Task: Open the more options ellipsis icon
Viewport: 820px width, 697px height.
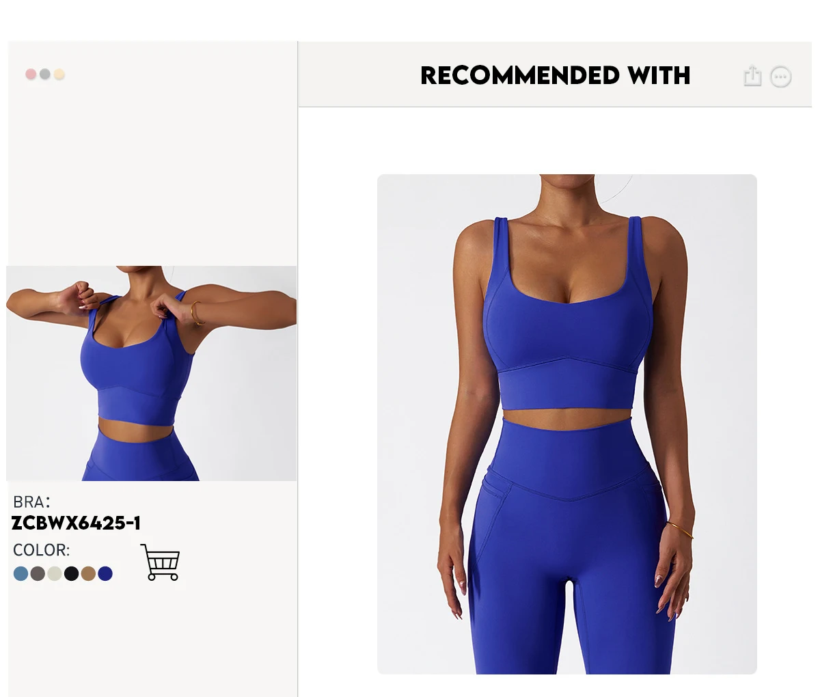Action: pos(781,77)
